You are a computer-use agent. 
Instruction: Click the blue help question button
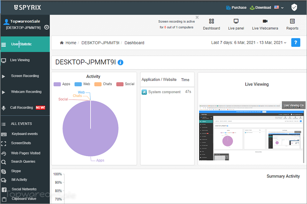[x=295, y=43]
